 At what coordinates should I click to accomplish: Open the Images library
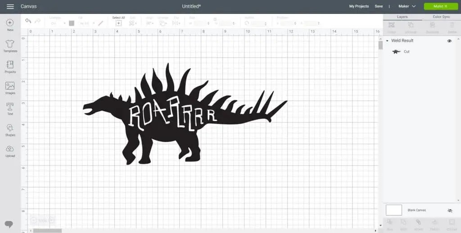10,88
